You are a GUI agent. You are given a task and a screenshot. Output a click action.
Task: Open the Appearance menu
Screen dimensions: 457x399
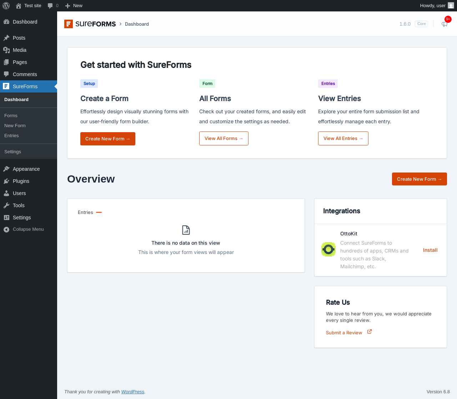click(x=29, y=169)
